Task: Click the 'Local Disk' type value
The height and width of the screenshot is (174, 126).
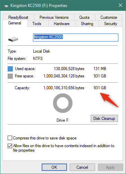Action: click(41, 51)
